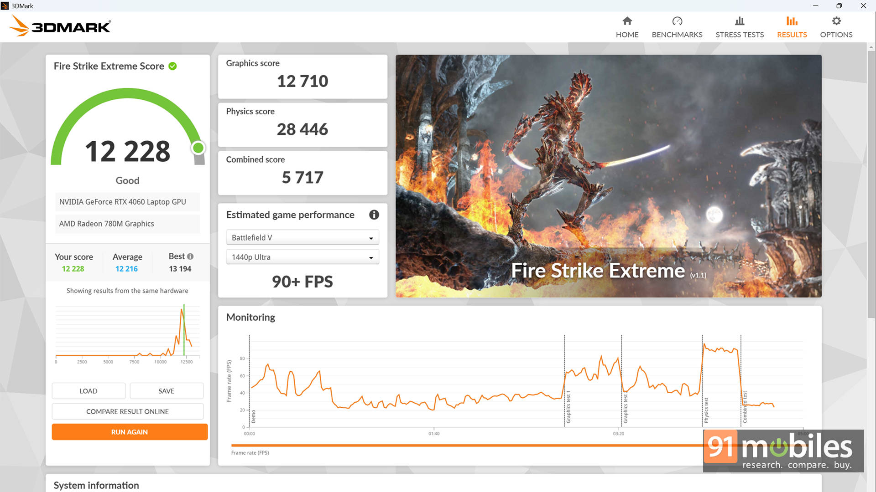
Task: Click the info icon beside Best score
Action: pyautogui.click(x=190, y=256)
